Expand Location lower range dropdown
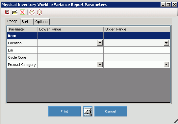The width and height of the screenshot is (178, 124). click(100, 43)
